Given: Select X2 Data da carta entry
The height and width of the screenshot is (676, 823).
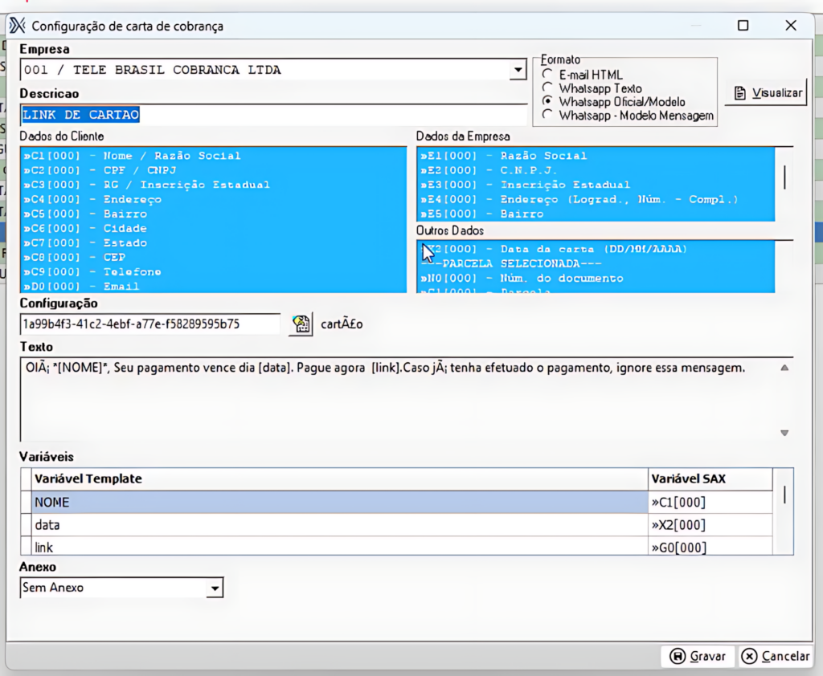Looking at the screenshot, I should 596,249.
